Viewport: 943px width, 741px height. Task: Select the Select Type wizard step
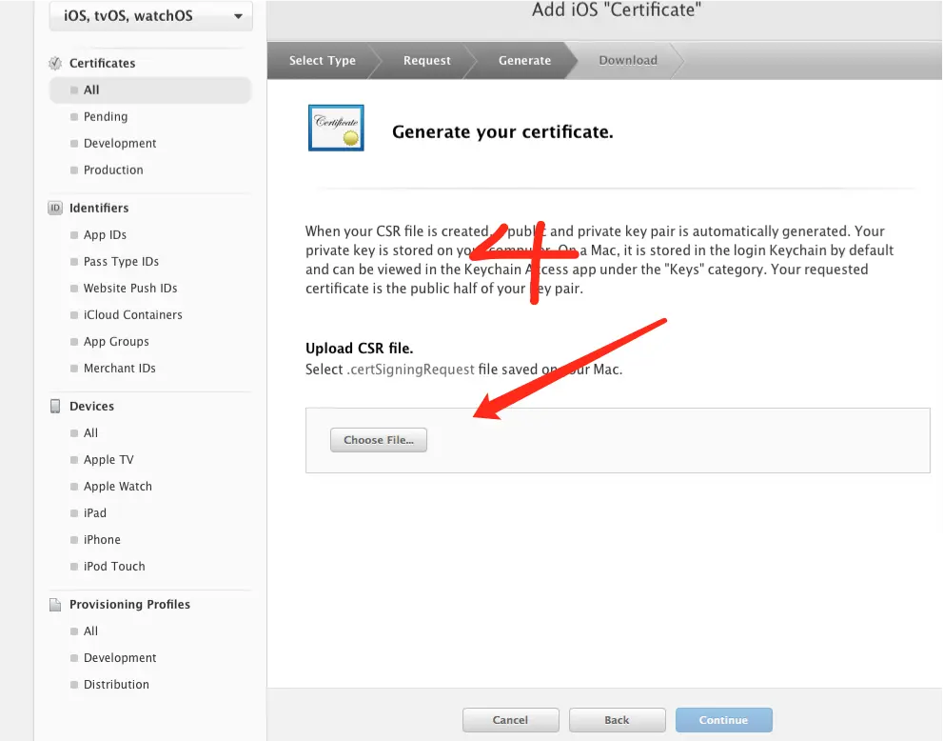click(x=323, y=60)
